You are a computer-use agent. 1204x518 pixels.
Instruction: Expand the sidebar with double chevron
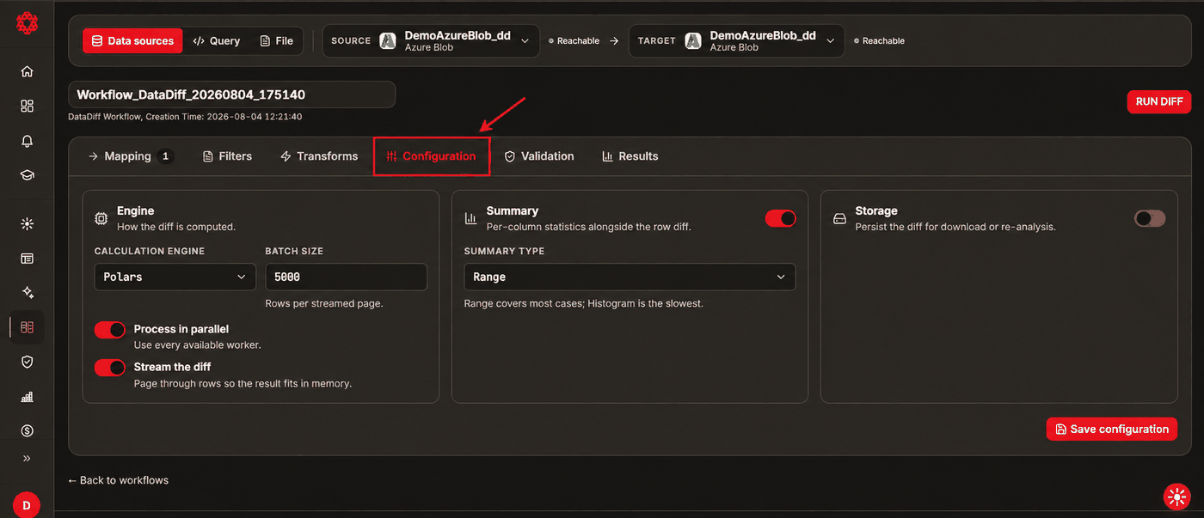pyautogui.click(x=27, y=459)
